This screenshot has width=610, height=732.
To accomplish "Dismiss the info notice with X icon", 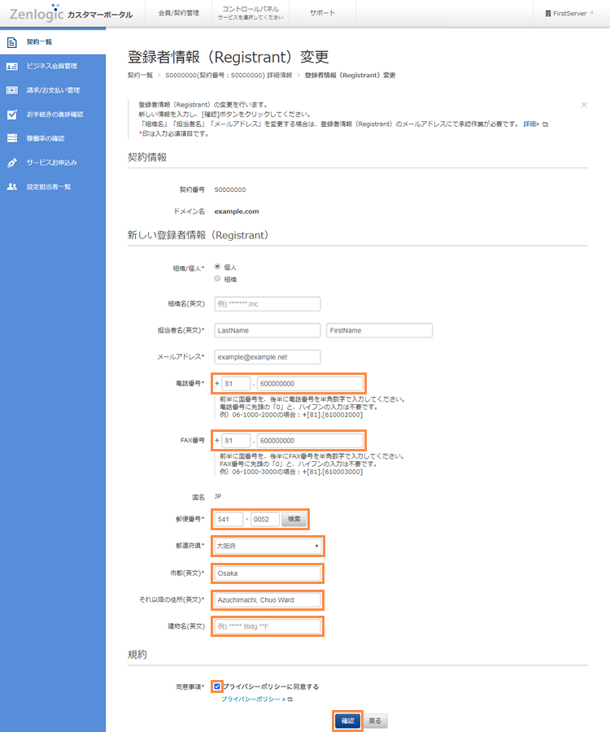I will tap(584, 105).
